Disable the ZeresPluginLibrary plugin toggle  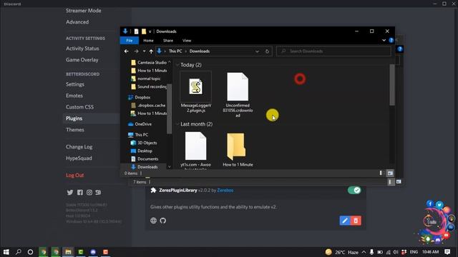[x=354, y=191]
